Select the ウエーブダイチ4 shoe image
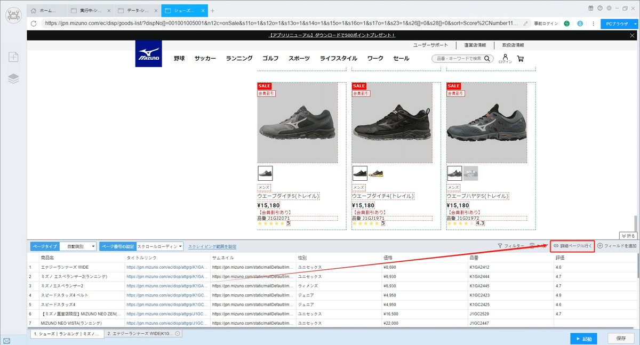This screenshot has height=345, width=640. coord(392,123)
